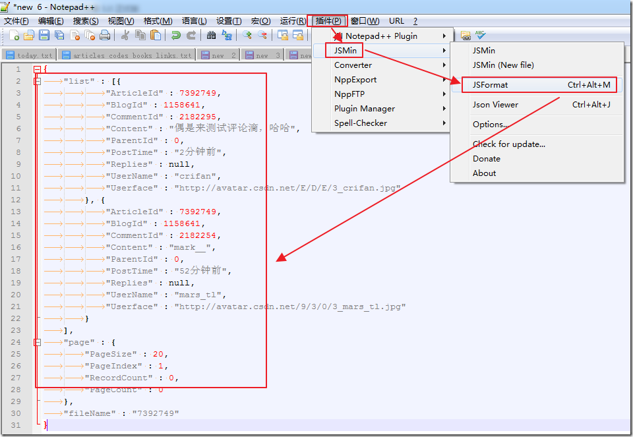This screenshot has width=633, height=437.
Task: Click the Close All files icon
Action: pos(90,36)
